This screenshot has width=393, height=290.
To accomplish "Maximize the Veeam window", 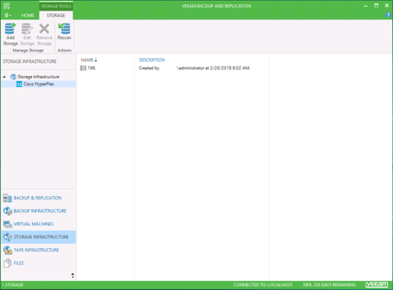I will pos(376,5).
